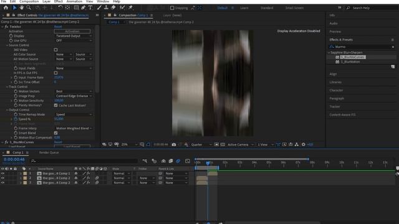Open the Image Prep dropdown
This screenshot has width=399, height=224.
click(74, 96)
